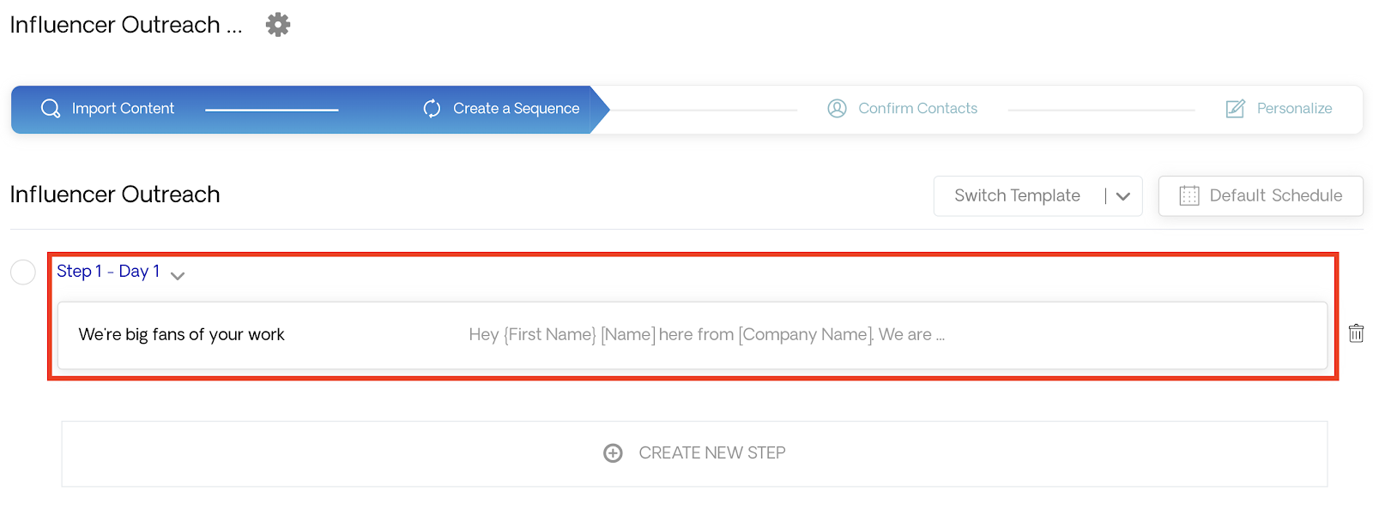Viewport: 1373px width, 527px height.
Task: Click the plus circle icon for new step
Action: [613, 453]
